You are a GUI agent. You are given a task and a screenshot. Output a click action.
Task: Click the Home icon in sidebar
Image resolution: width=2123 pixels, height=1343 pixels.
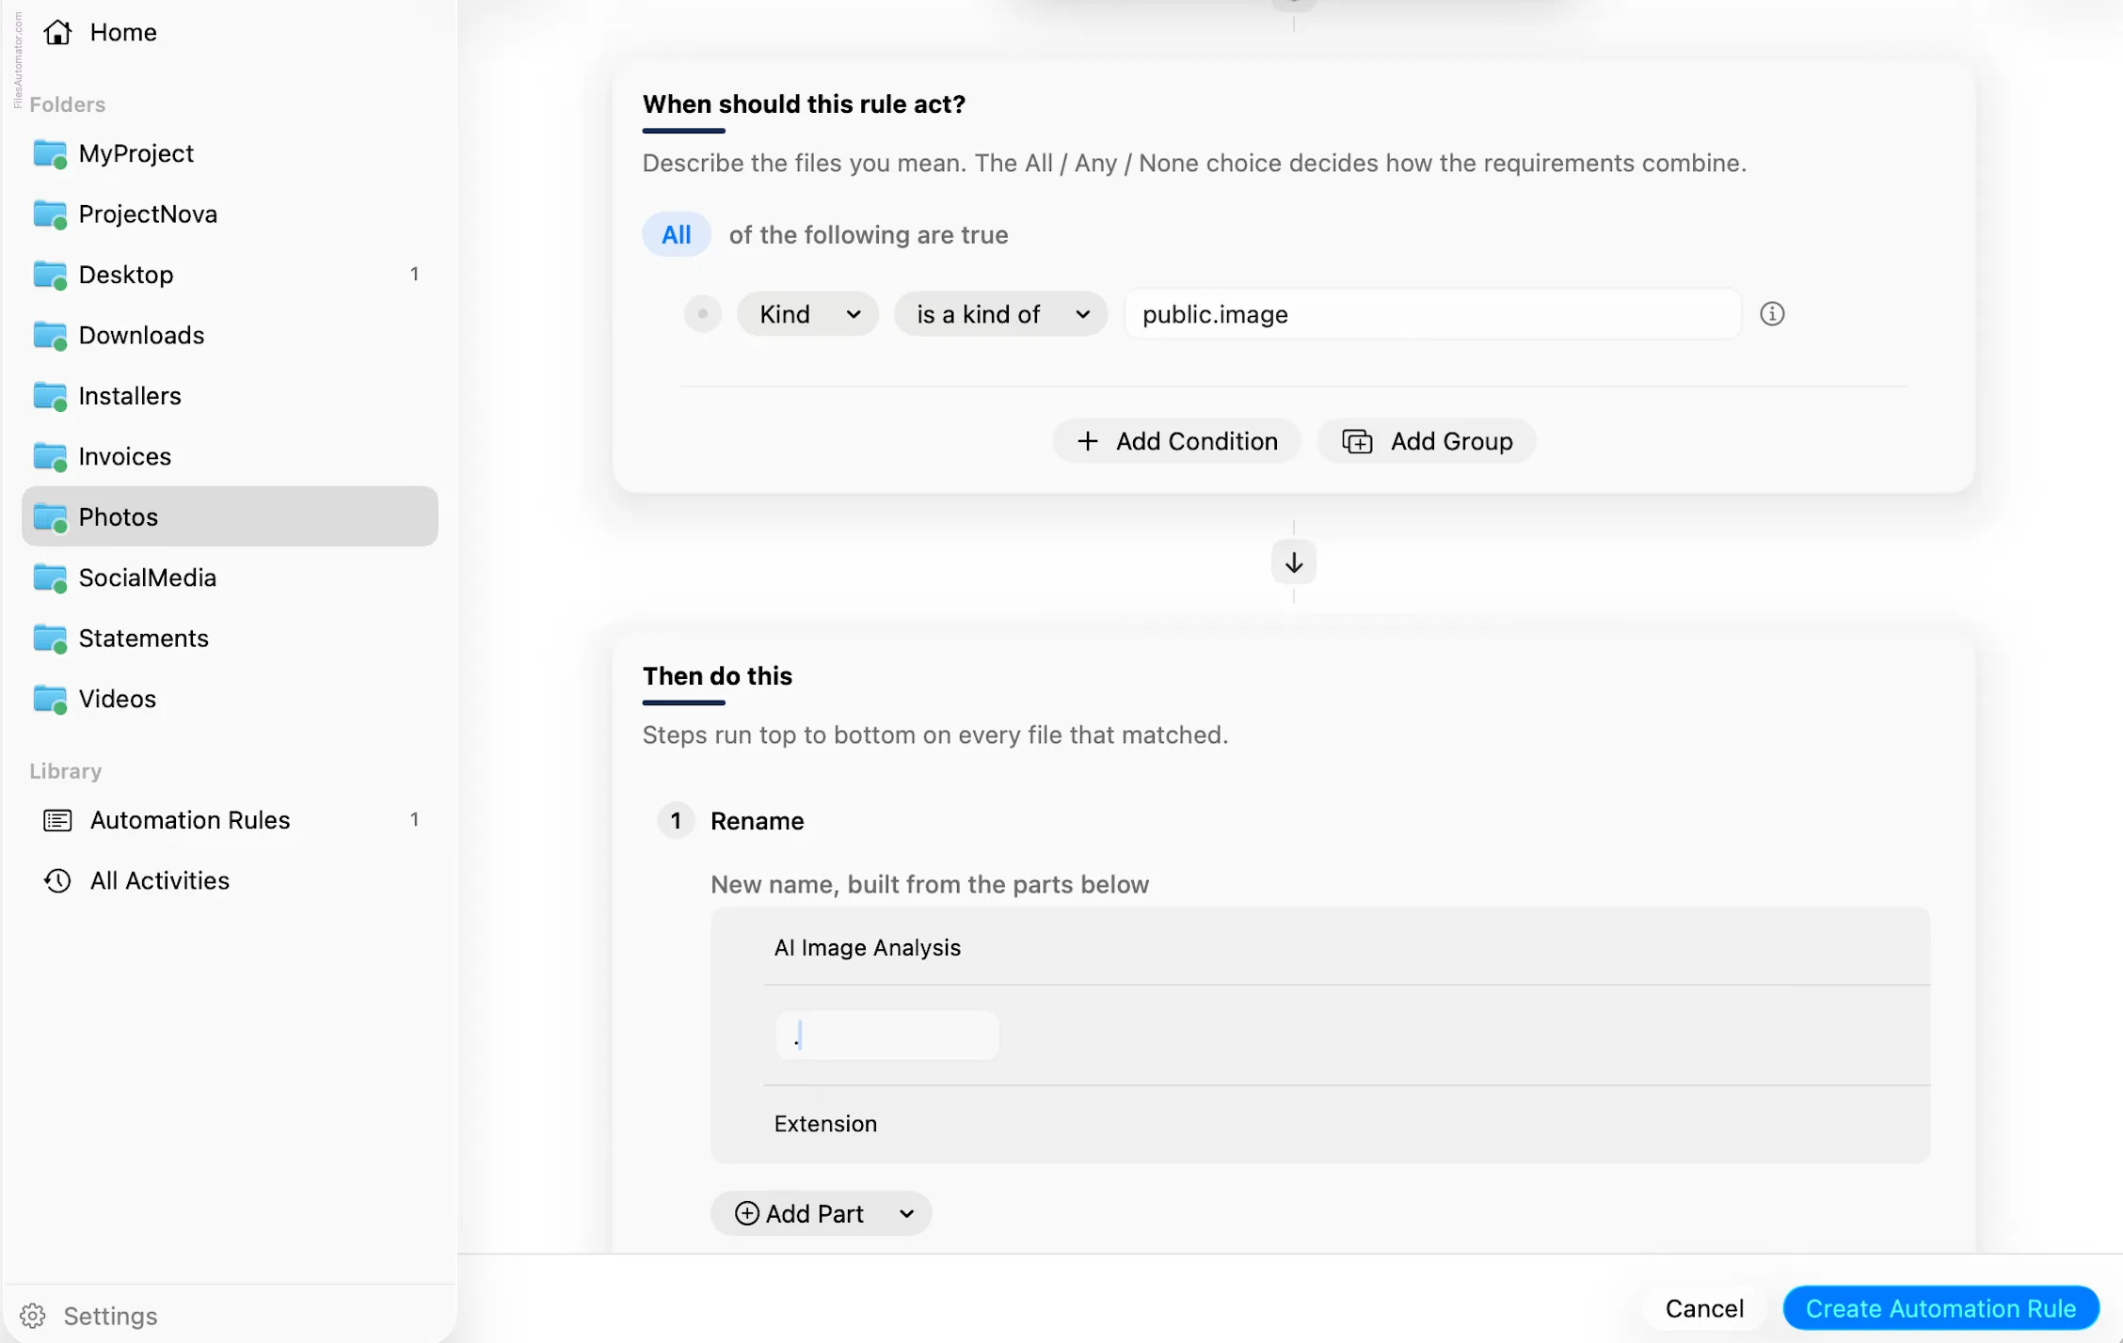pyautogui.click(x=57, y=32)
